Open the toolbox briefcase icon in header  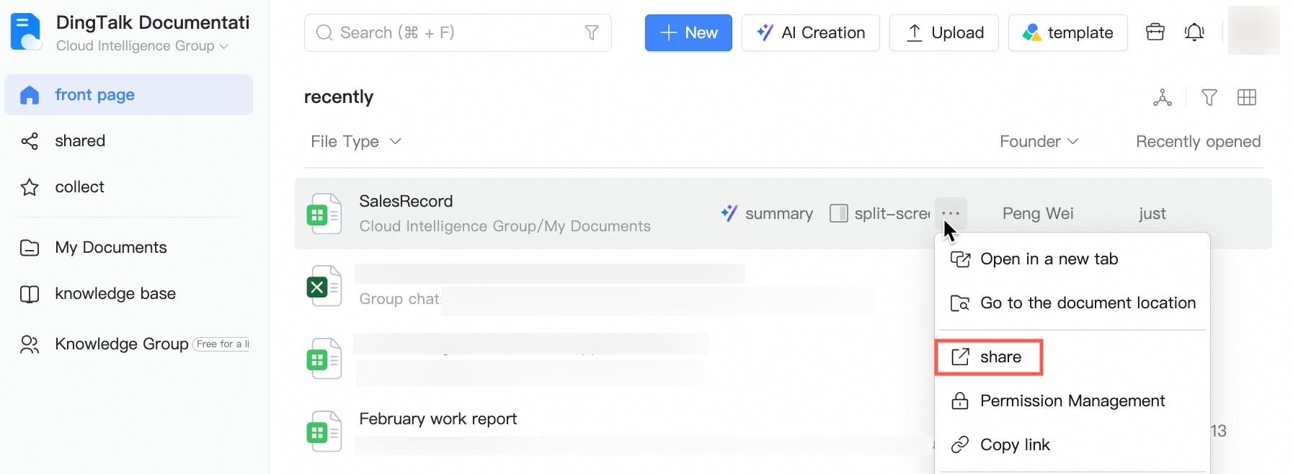[x=1155, y=32]
